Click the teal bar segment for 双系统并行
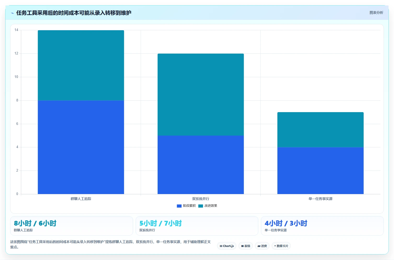Viewport: 394px width, 260px height. 201,95
